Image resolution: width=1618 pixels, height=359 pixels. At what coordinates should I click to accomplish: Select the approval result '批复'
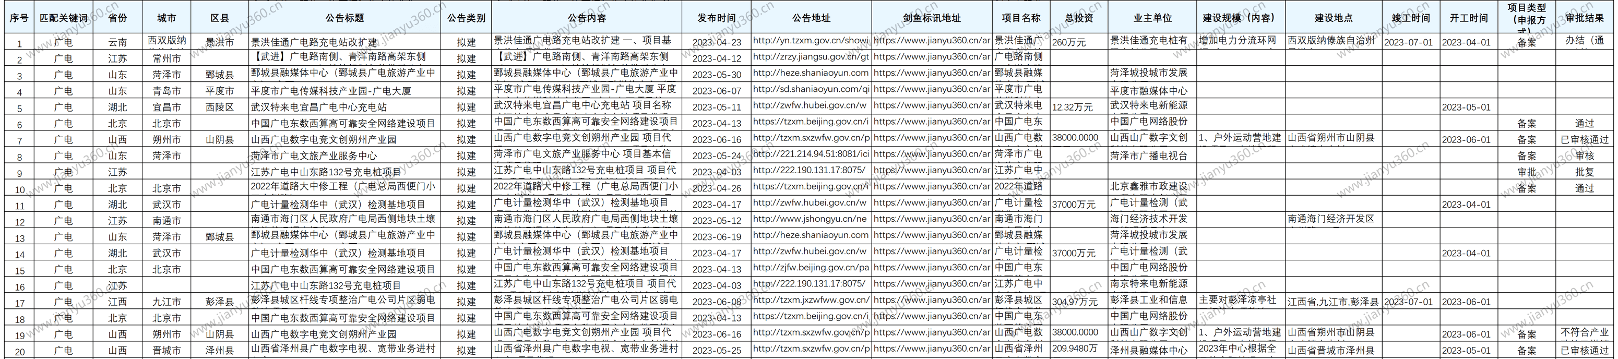coord(1585,172)
